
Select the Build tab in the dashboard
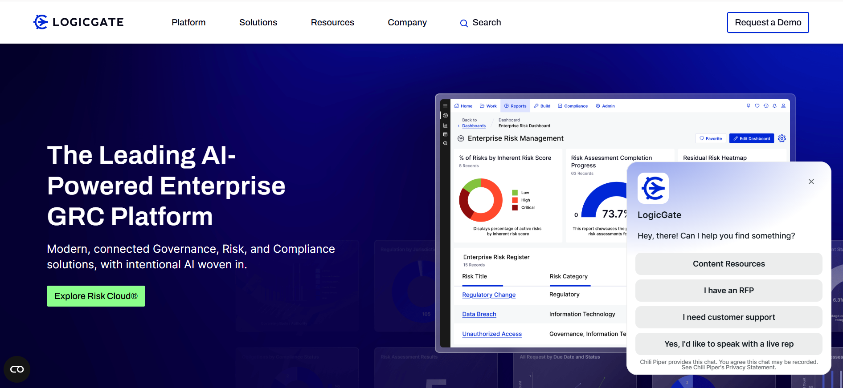click(x=542, y=106)
